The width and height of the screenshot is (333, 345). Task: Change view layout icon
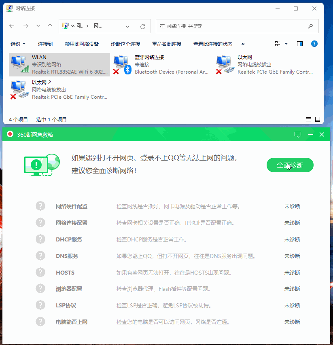click(x=277, y=44)
